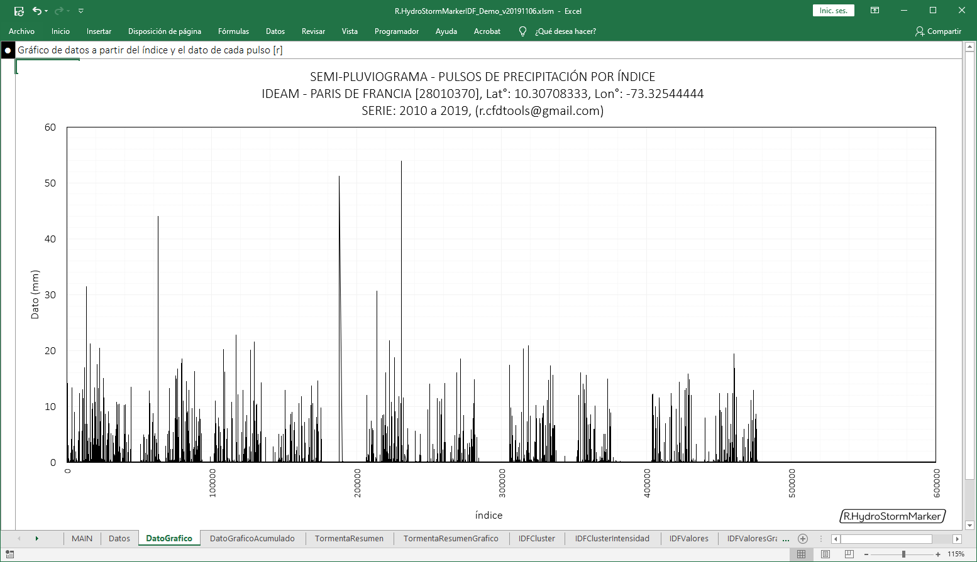Image resolution: width=977 pixels, height=562 pixels.
Task: Click the macro record status icon
Action: coord(9,554)
